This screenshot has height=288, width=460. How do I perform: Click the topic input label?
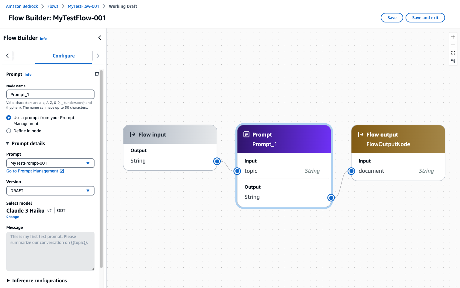(x=251, y=171)
